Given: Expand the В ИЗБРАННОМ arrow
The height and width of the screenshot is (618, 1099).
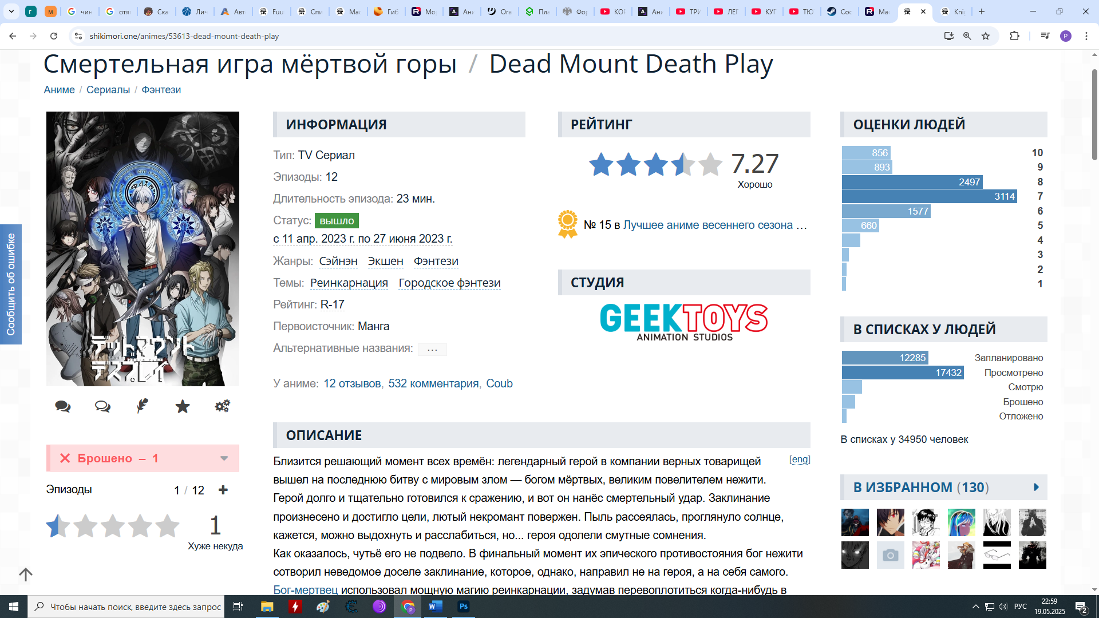Looking at the screenshot, I should coord(1036,488).
